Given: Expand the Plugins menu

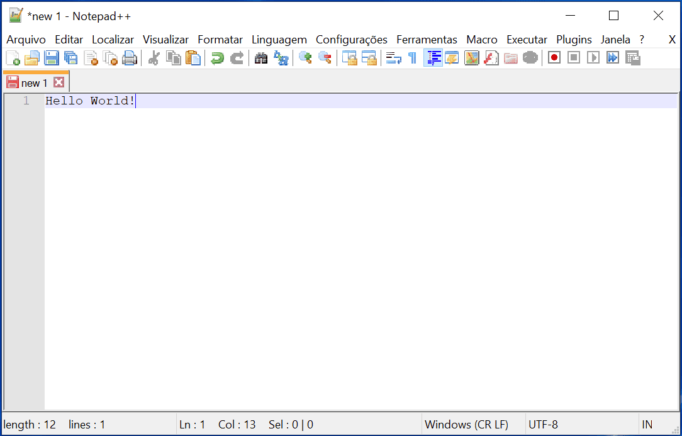Looking at the screenshot, I should (x=574, y=40).
